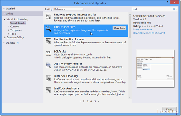Select the Installed category label

point(10,8)
